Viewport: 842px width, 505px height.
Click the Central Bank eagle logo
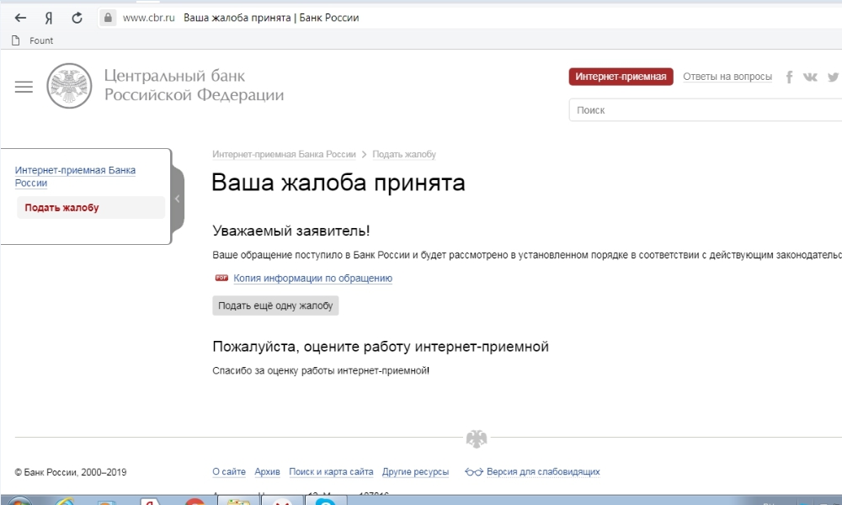pos(69,86)
